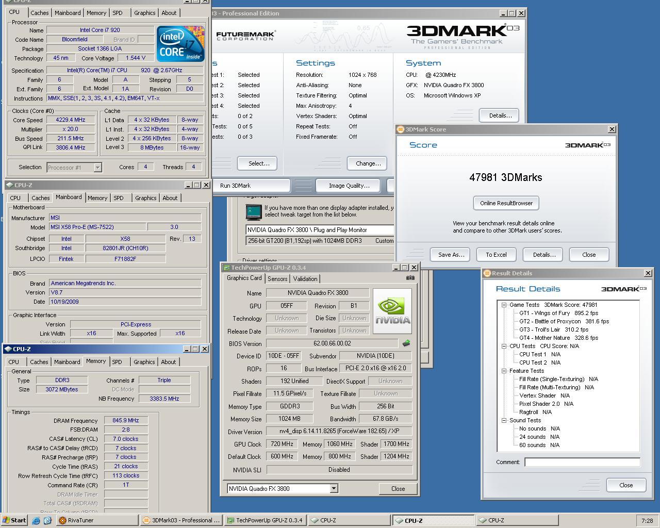Click the '47981 3DMarks' score text
Viewport: 660px width, 528px height.
point(506,177)
